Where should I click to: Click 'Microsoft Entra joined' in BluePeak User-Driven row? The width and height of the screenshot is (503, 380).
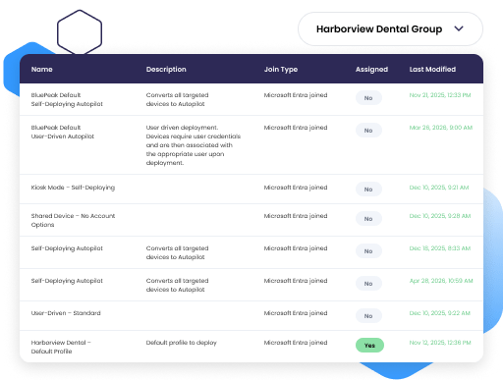pos(296,128)
